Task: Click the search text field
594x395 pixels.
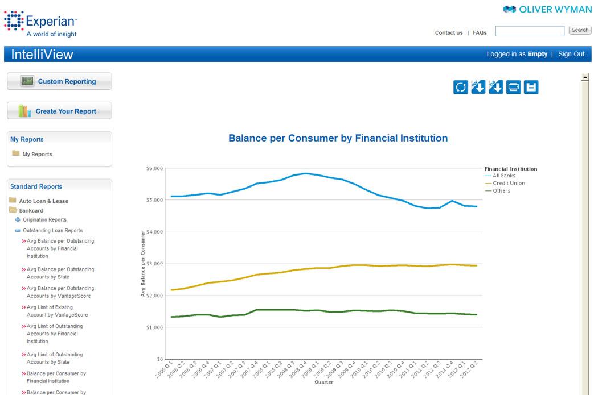Action: (530, 31)
